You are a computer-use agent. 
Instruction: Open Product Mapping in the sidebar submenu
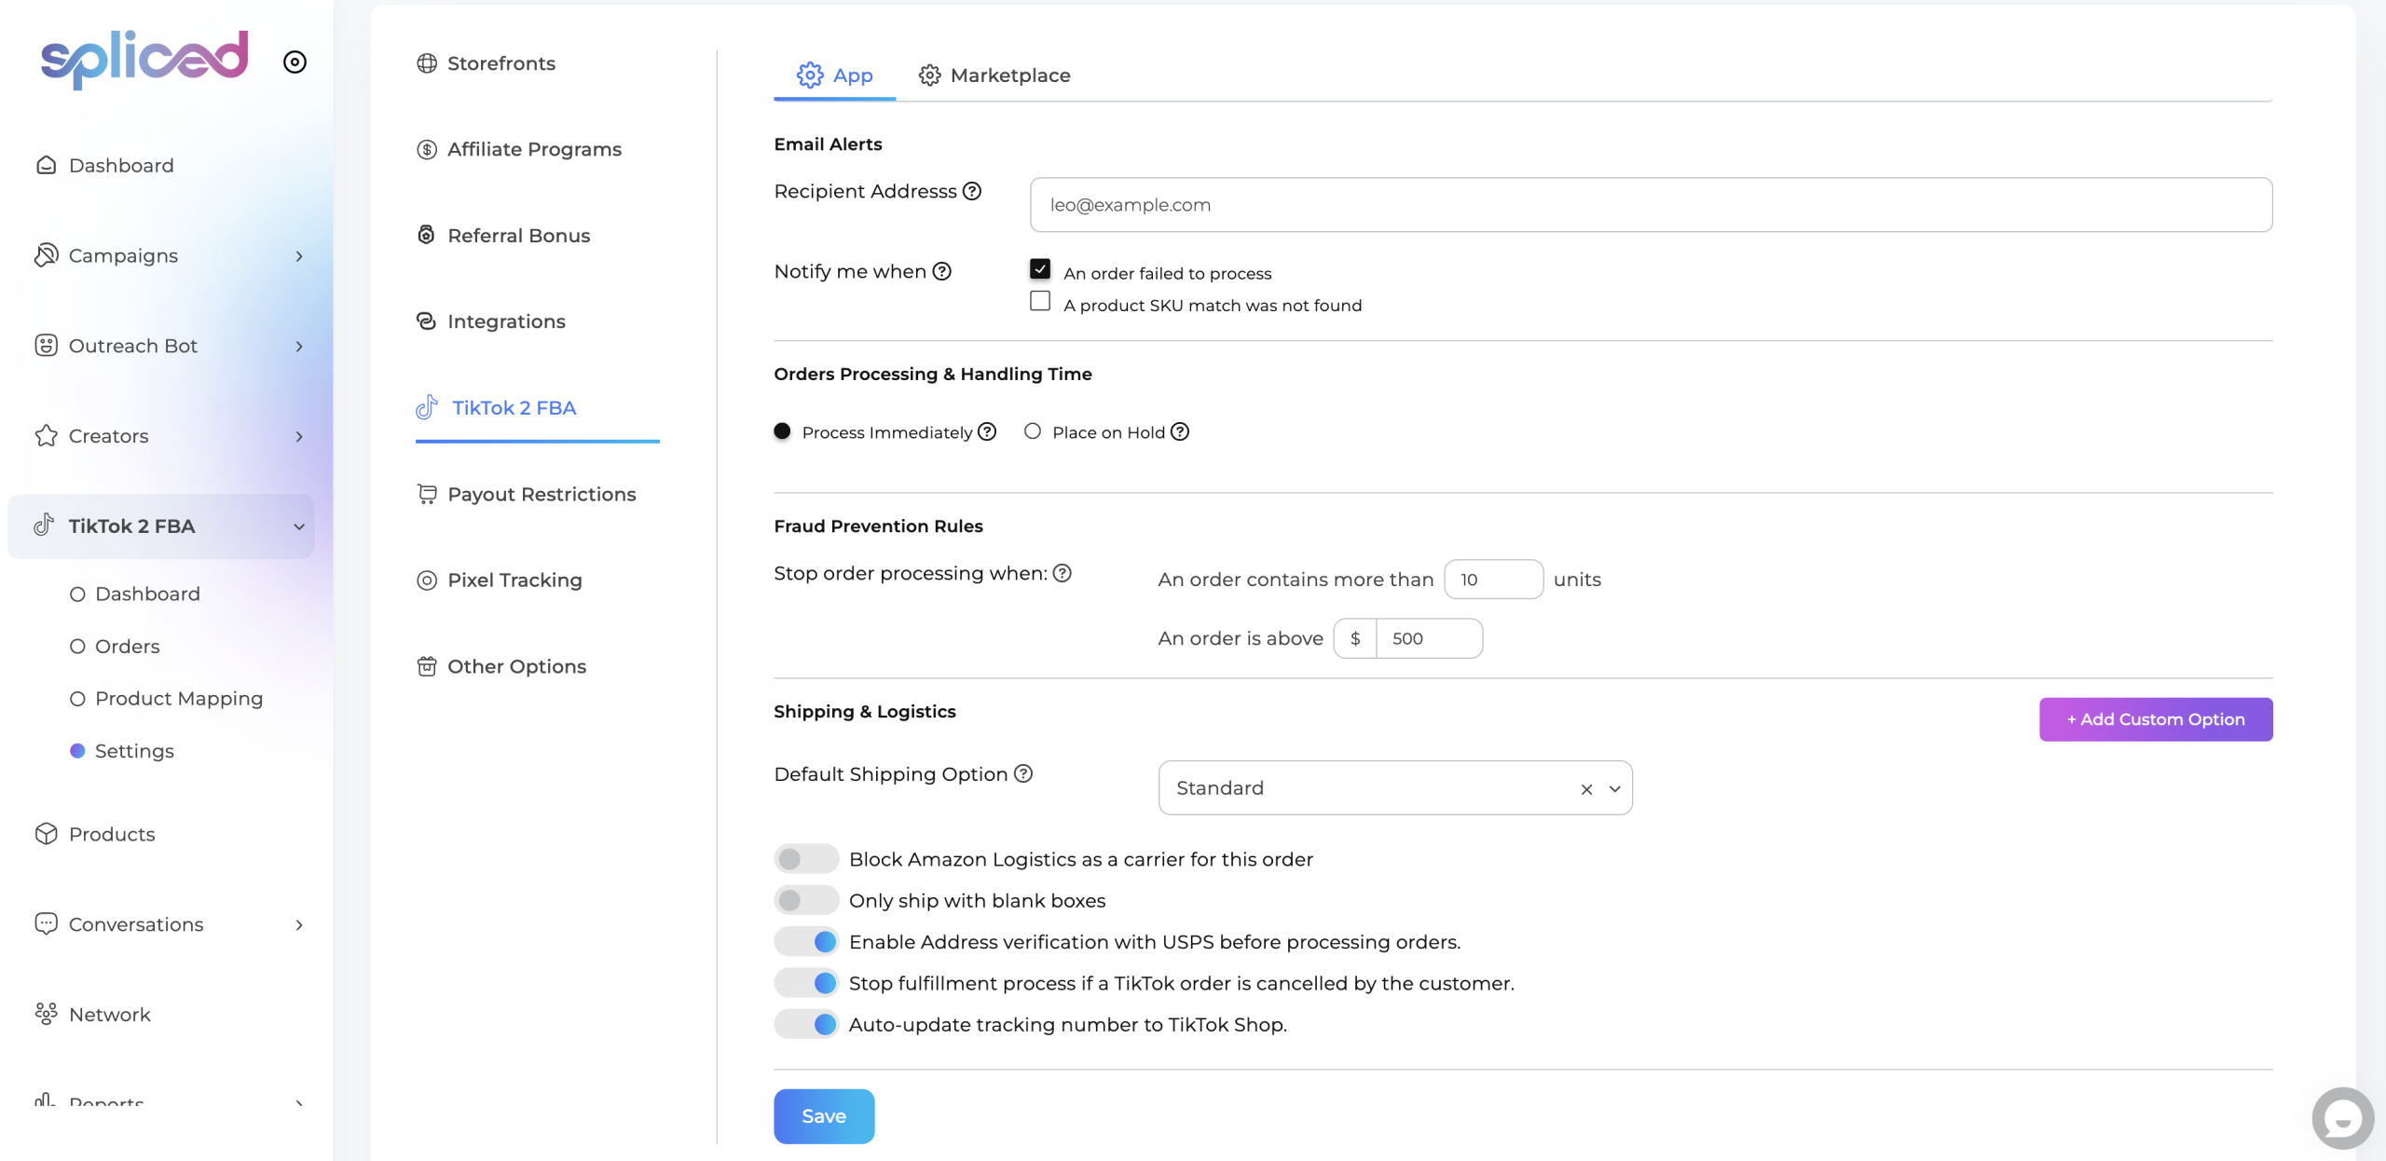[179, 699]
